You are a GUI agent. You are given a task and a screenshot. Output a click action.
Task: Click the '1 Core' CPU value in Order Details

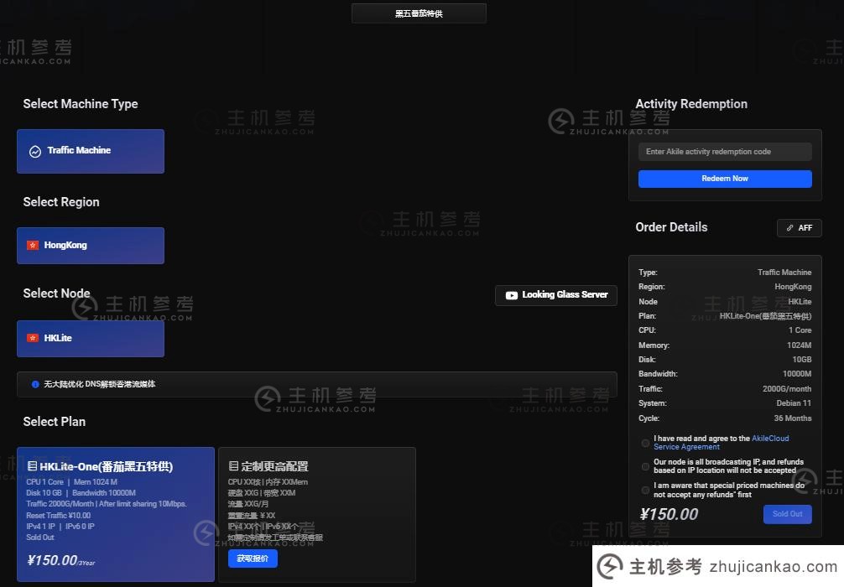click(x=800, y=330)
